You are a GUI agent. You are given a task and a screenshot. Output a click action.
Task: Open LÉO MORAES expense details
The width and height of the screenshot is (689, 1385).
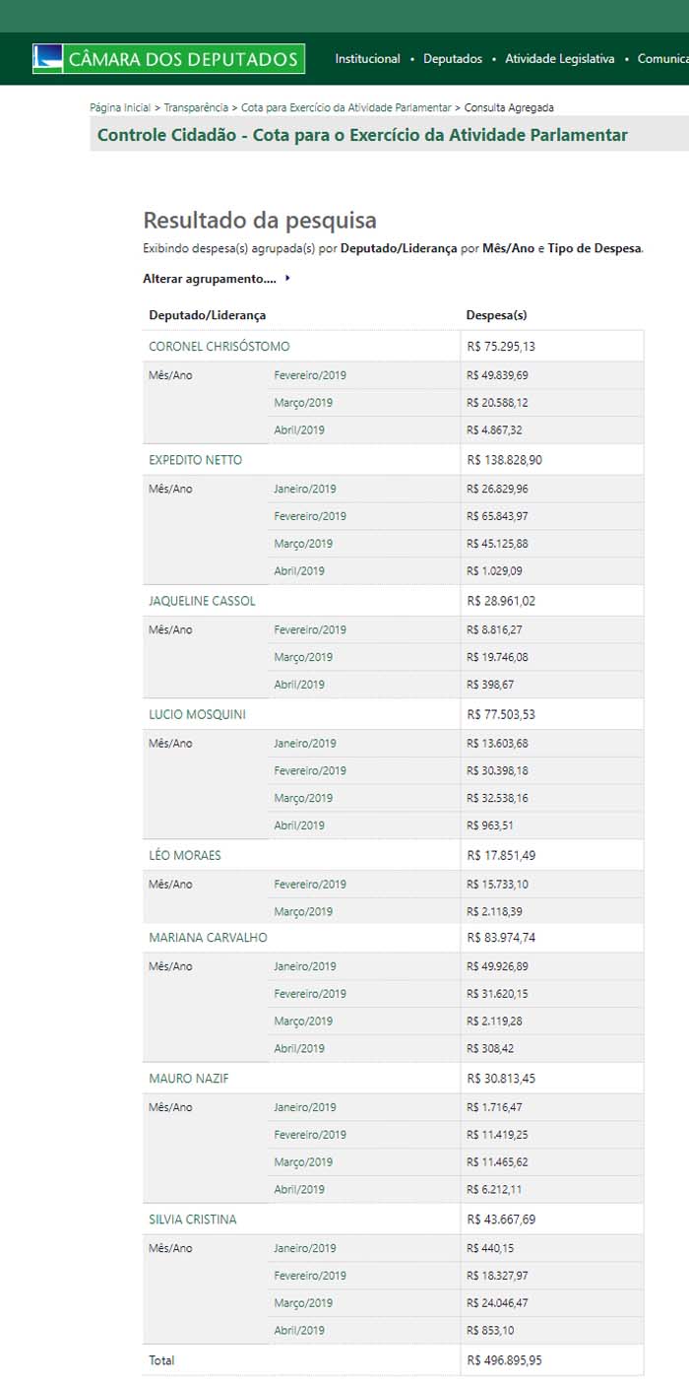[x=185, y=855]
